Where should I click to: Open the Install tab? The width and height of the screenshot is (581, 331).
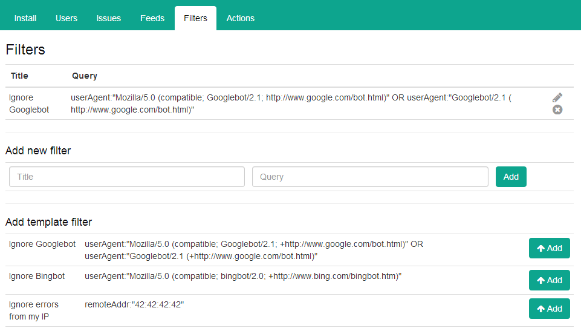click(25, 18)
